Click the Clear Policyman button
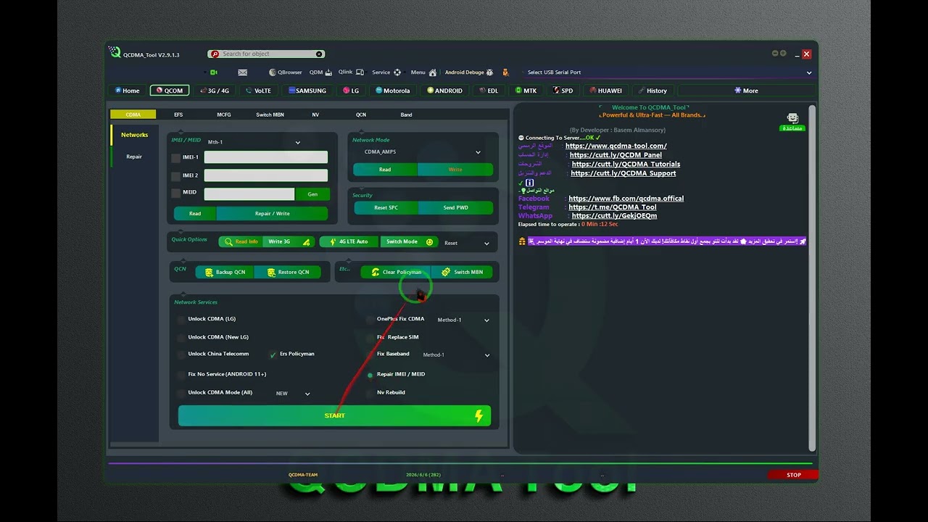Screen dimensions: 928x522 tap(396, 273)
